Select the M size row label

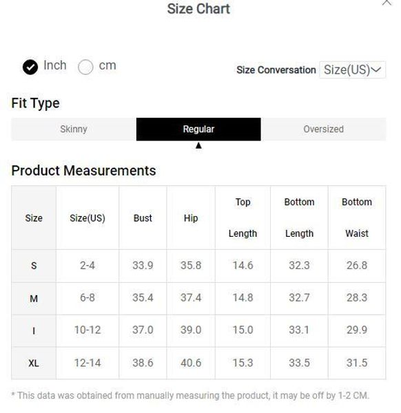[34, 299]
